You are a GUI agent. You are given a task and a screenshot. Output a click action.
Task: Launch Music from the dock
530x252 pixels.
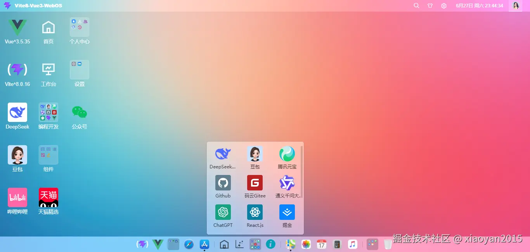[x=352, y=244]
